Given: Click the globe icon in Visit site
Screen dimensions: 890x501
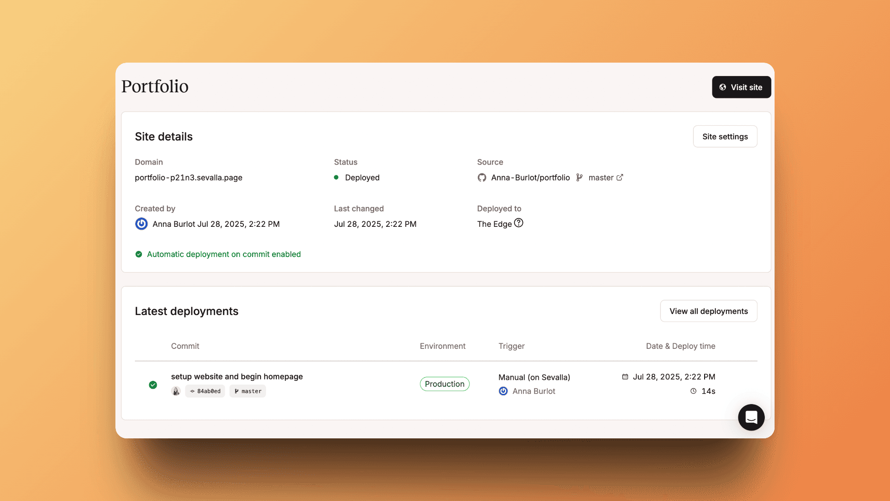Looking at the screenshot, I should (x=723, y=87).
